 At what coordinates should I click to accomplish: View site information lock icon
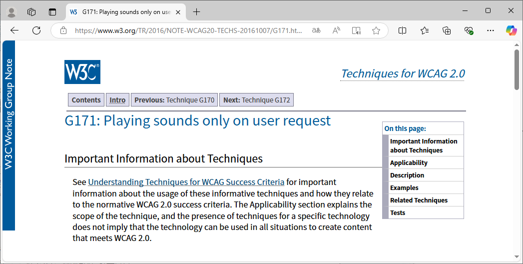63,30
